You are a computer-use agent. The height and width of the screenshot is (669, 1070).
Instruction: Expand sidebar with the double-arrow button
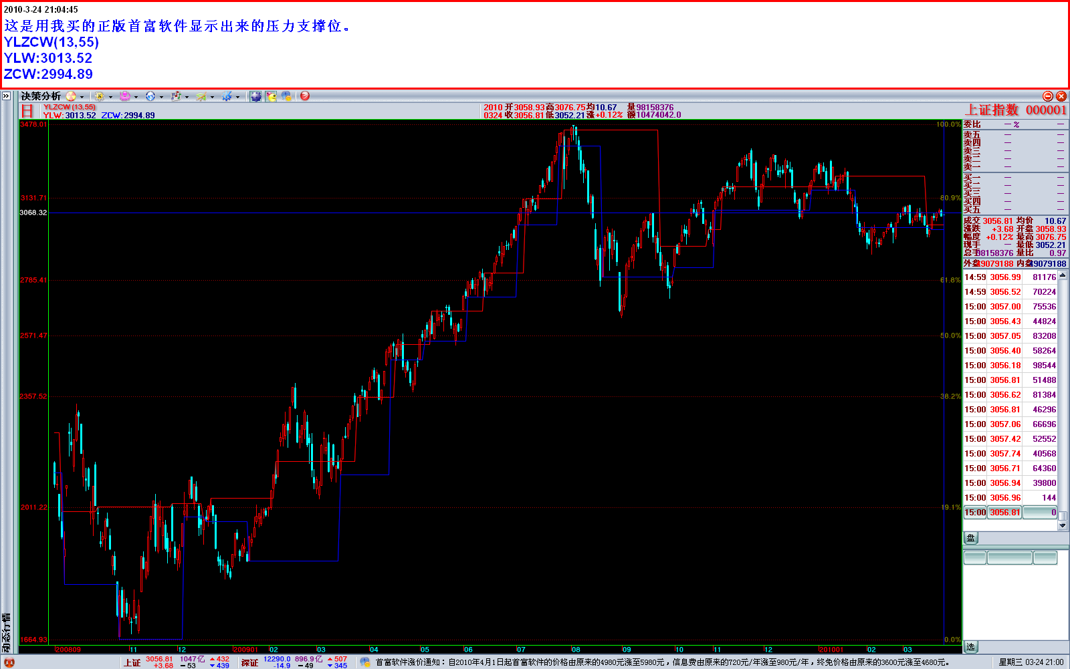point(6,96)
